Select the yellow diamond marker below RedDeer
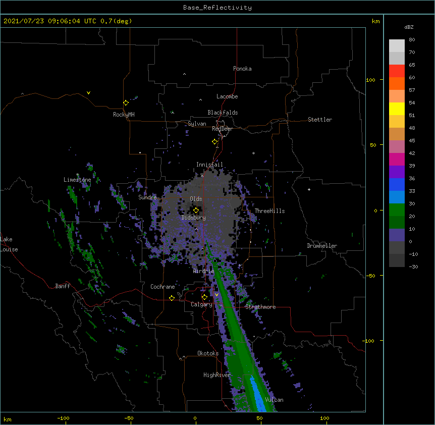Viewport: 435px width, 425px height. pyautogui.click(x=214, y=142)
